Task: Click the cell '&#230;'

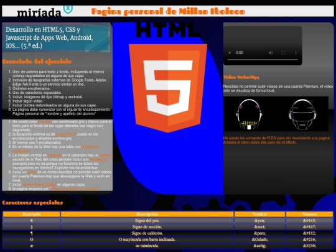Action: coord(309,246)
